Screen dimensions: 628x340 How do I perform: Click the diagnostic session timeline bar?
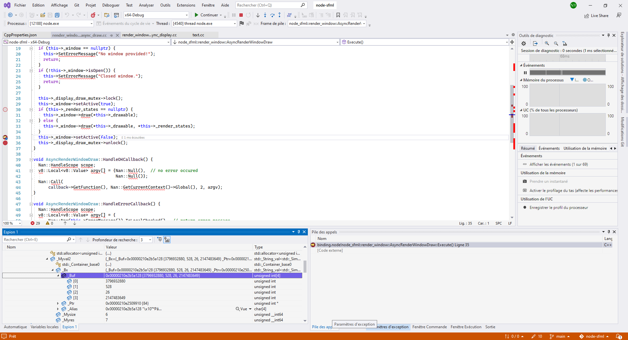[567, 57]
